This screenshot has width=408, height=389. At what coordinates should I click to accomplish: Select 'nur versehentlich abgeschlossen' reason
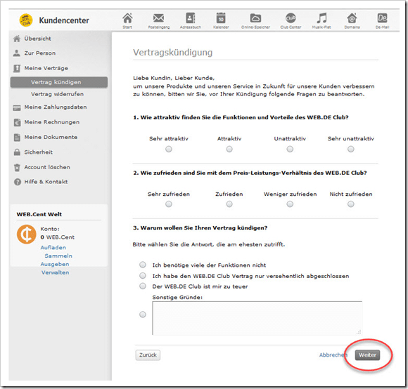point(143,275)
